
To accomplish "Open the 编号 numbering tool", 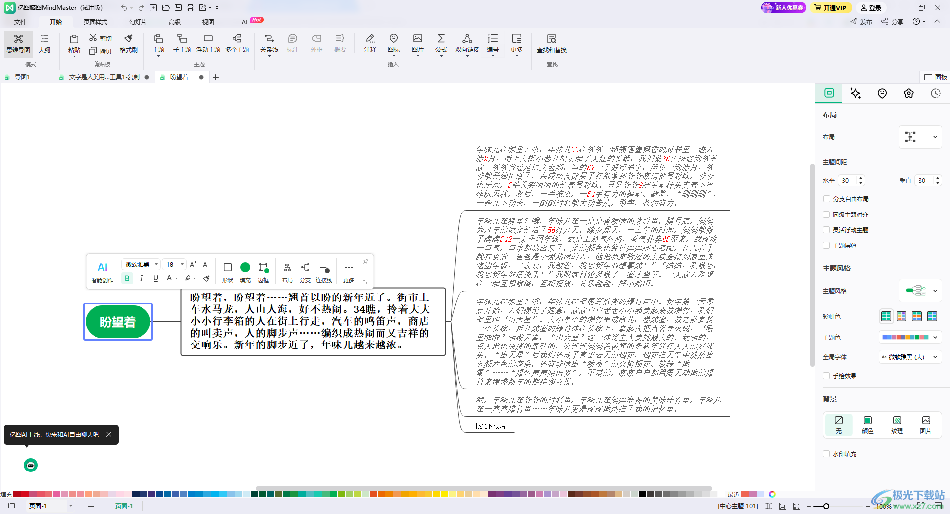I will point(493,43).
